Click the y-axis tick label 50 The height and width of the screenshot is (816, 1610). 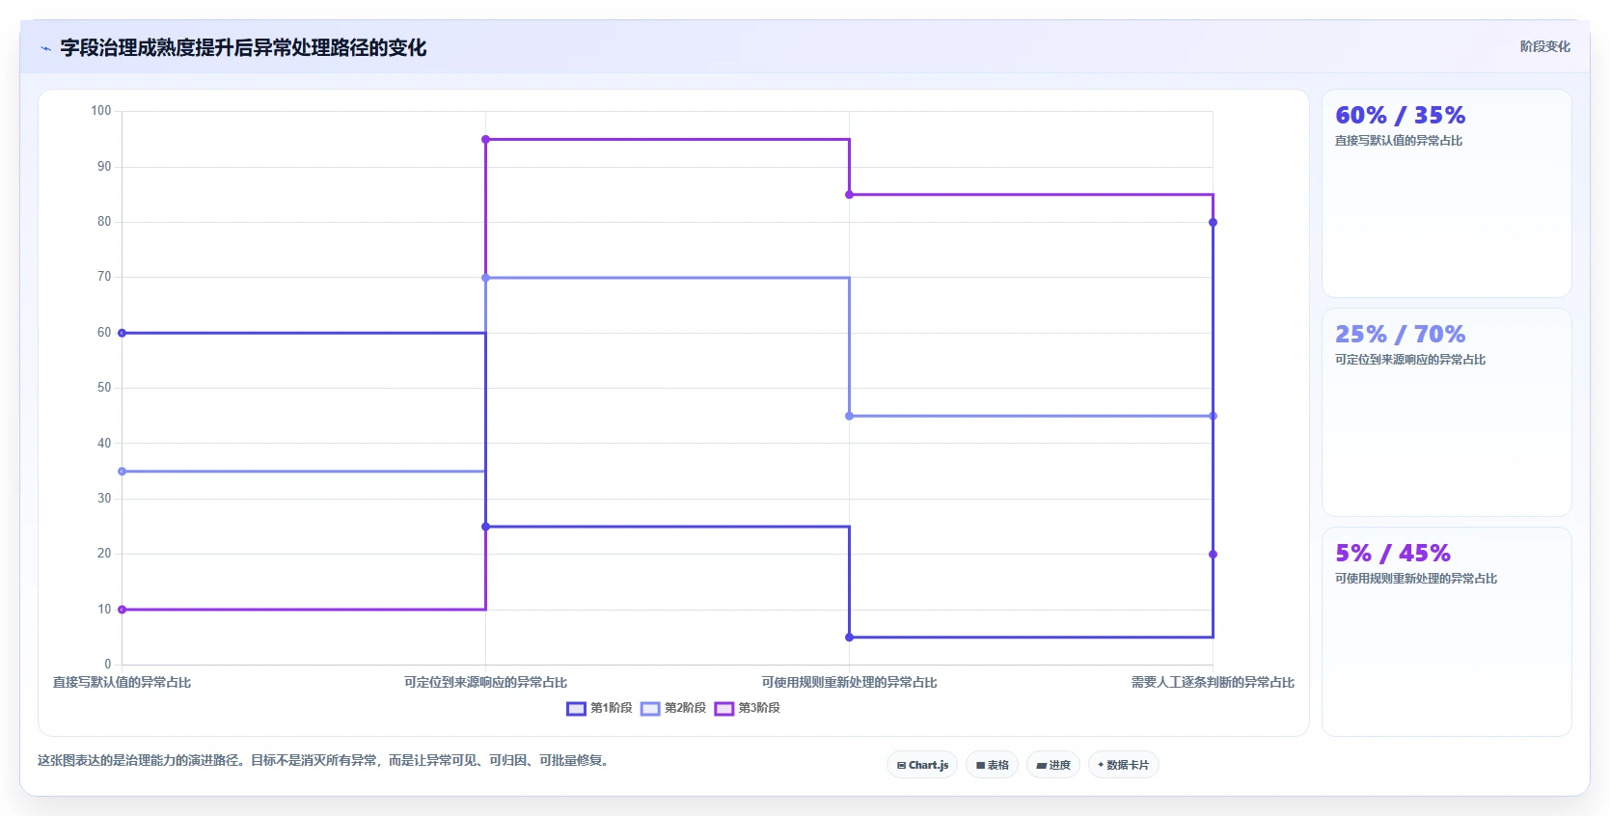[104, 388]
